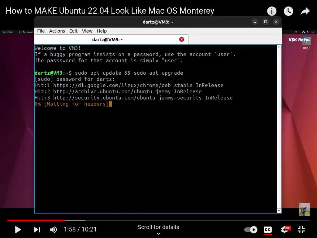Click the terminal scrollbar up arrow
Viewport: 317px width, 238px height.
coord(279,47)
